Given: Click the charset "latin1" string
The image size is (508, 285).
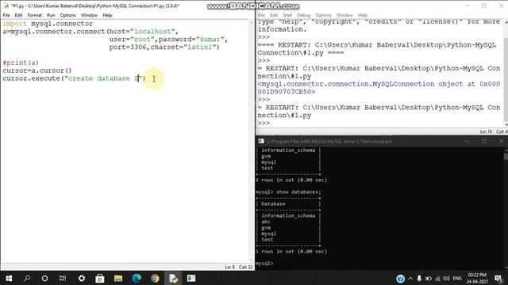Looking at the screenshot, I should [199, 47].
